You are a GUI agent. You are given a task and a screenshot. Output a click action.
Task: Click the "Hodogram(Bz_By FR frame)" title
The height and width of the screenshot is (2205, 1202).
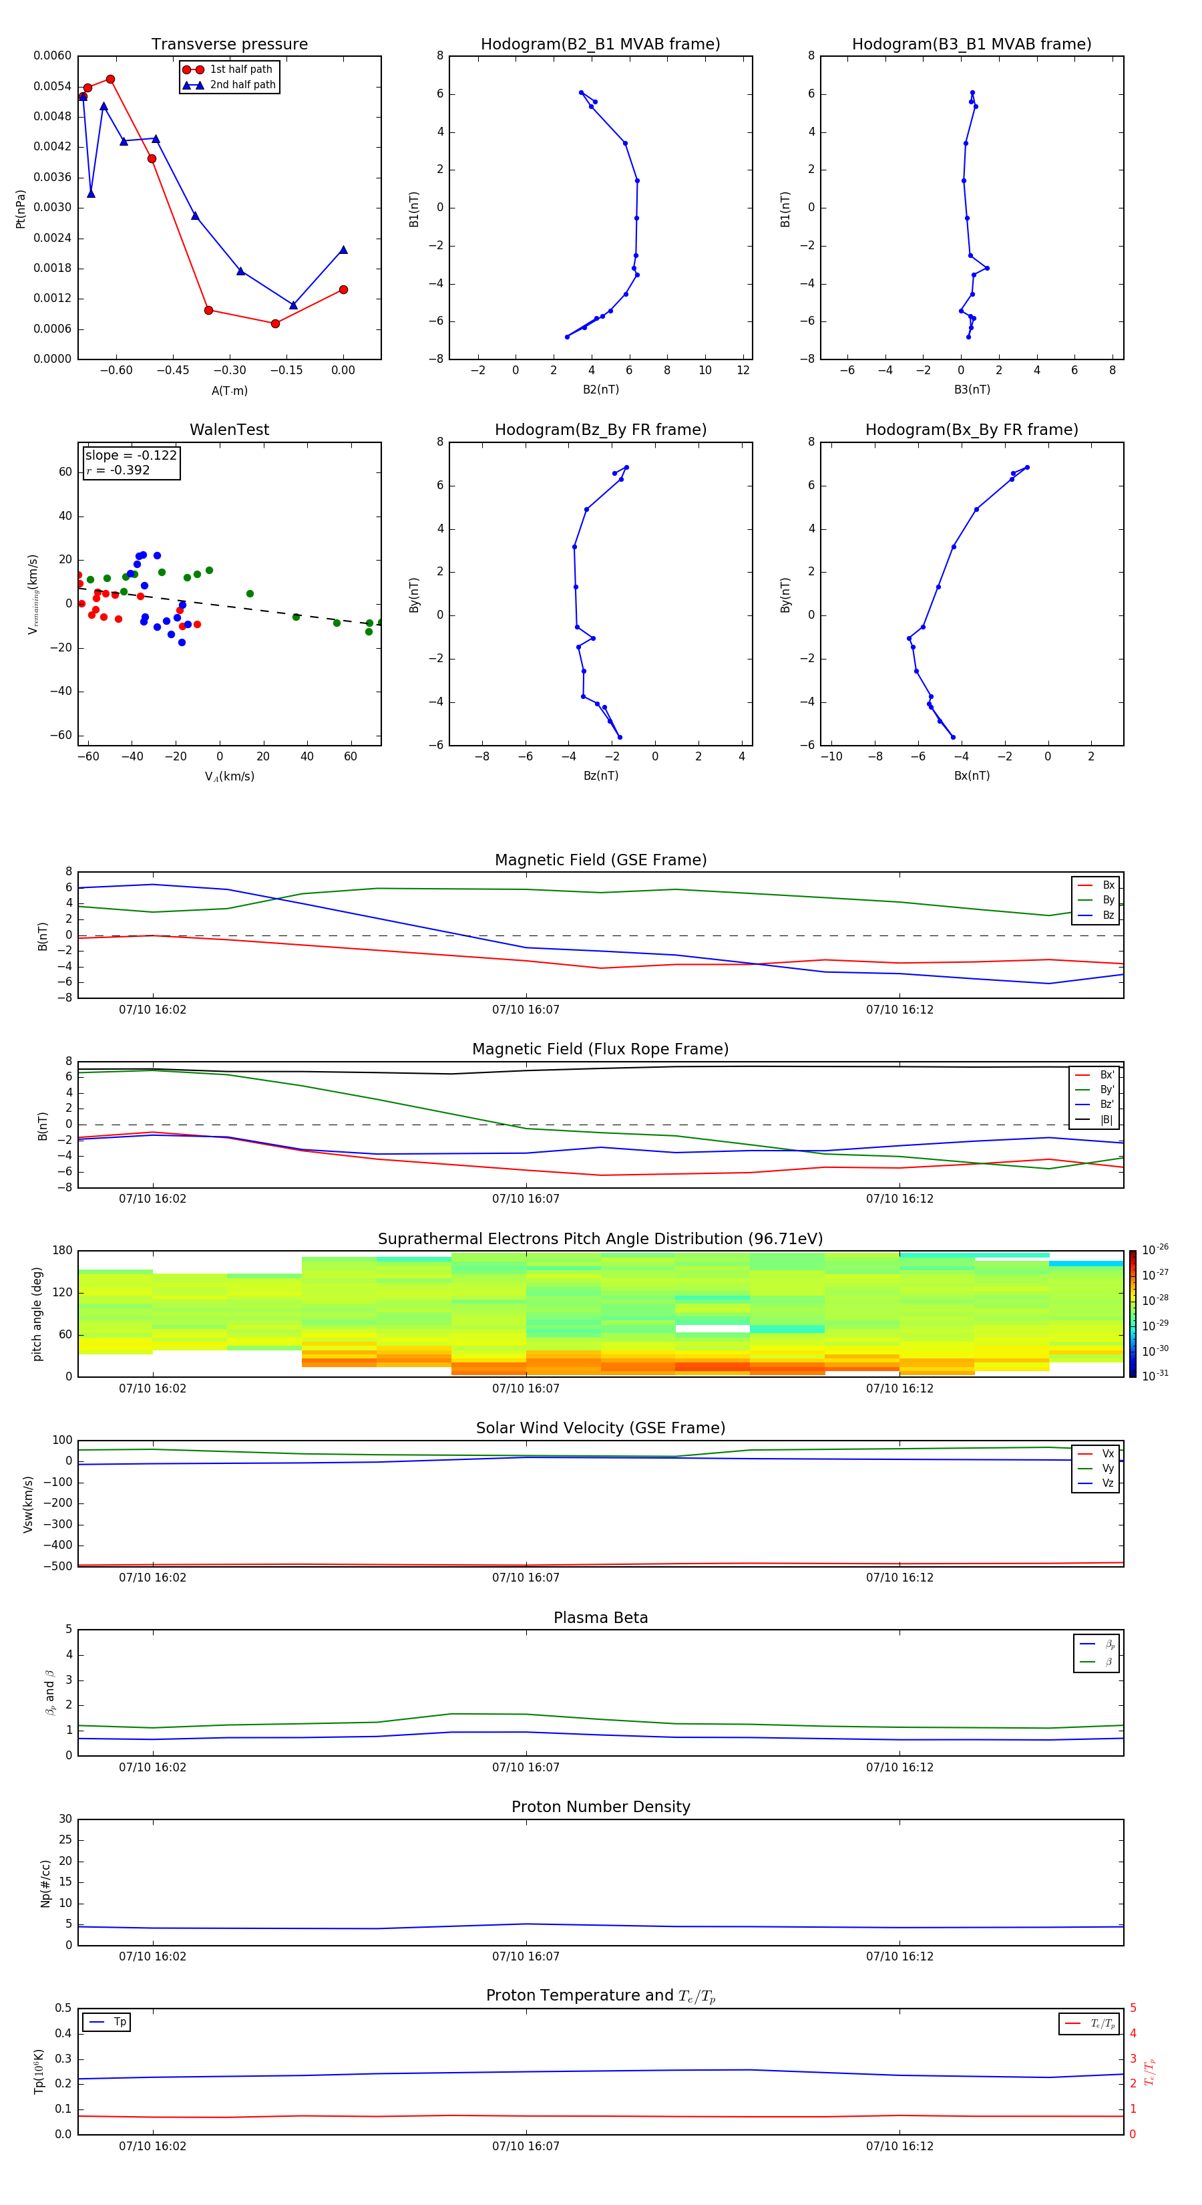click(600, 430)
